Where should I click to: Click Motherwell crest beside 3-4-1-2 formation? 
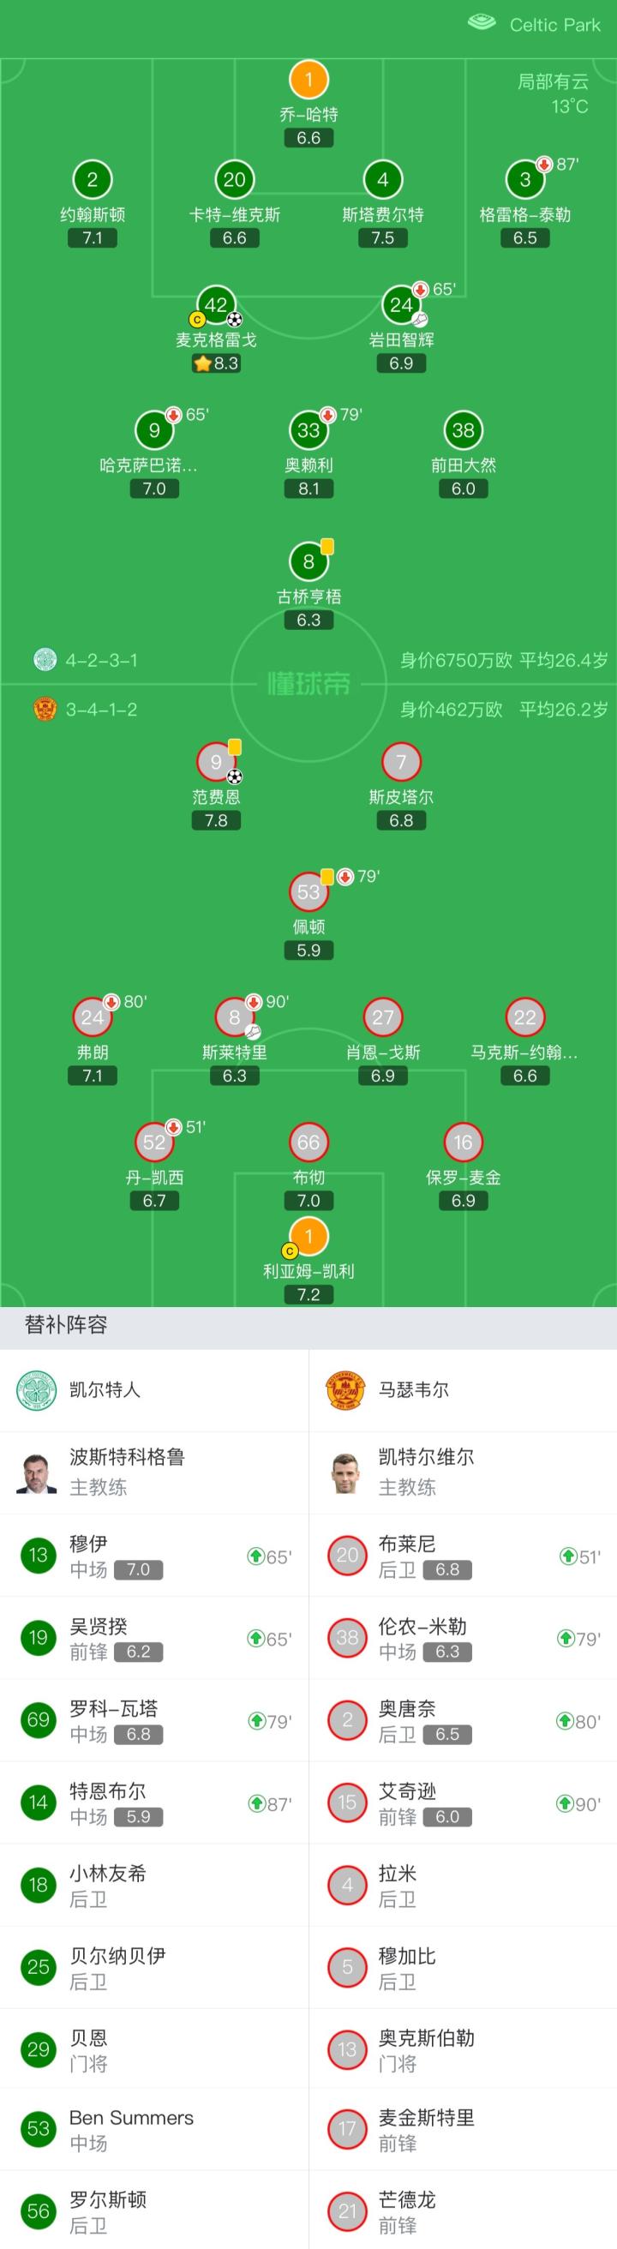click(x=45, y=709)
